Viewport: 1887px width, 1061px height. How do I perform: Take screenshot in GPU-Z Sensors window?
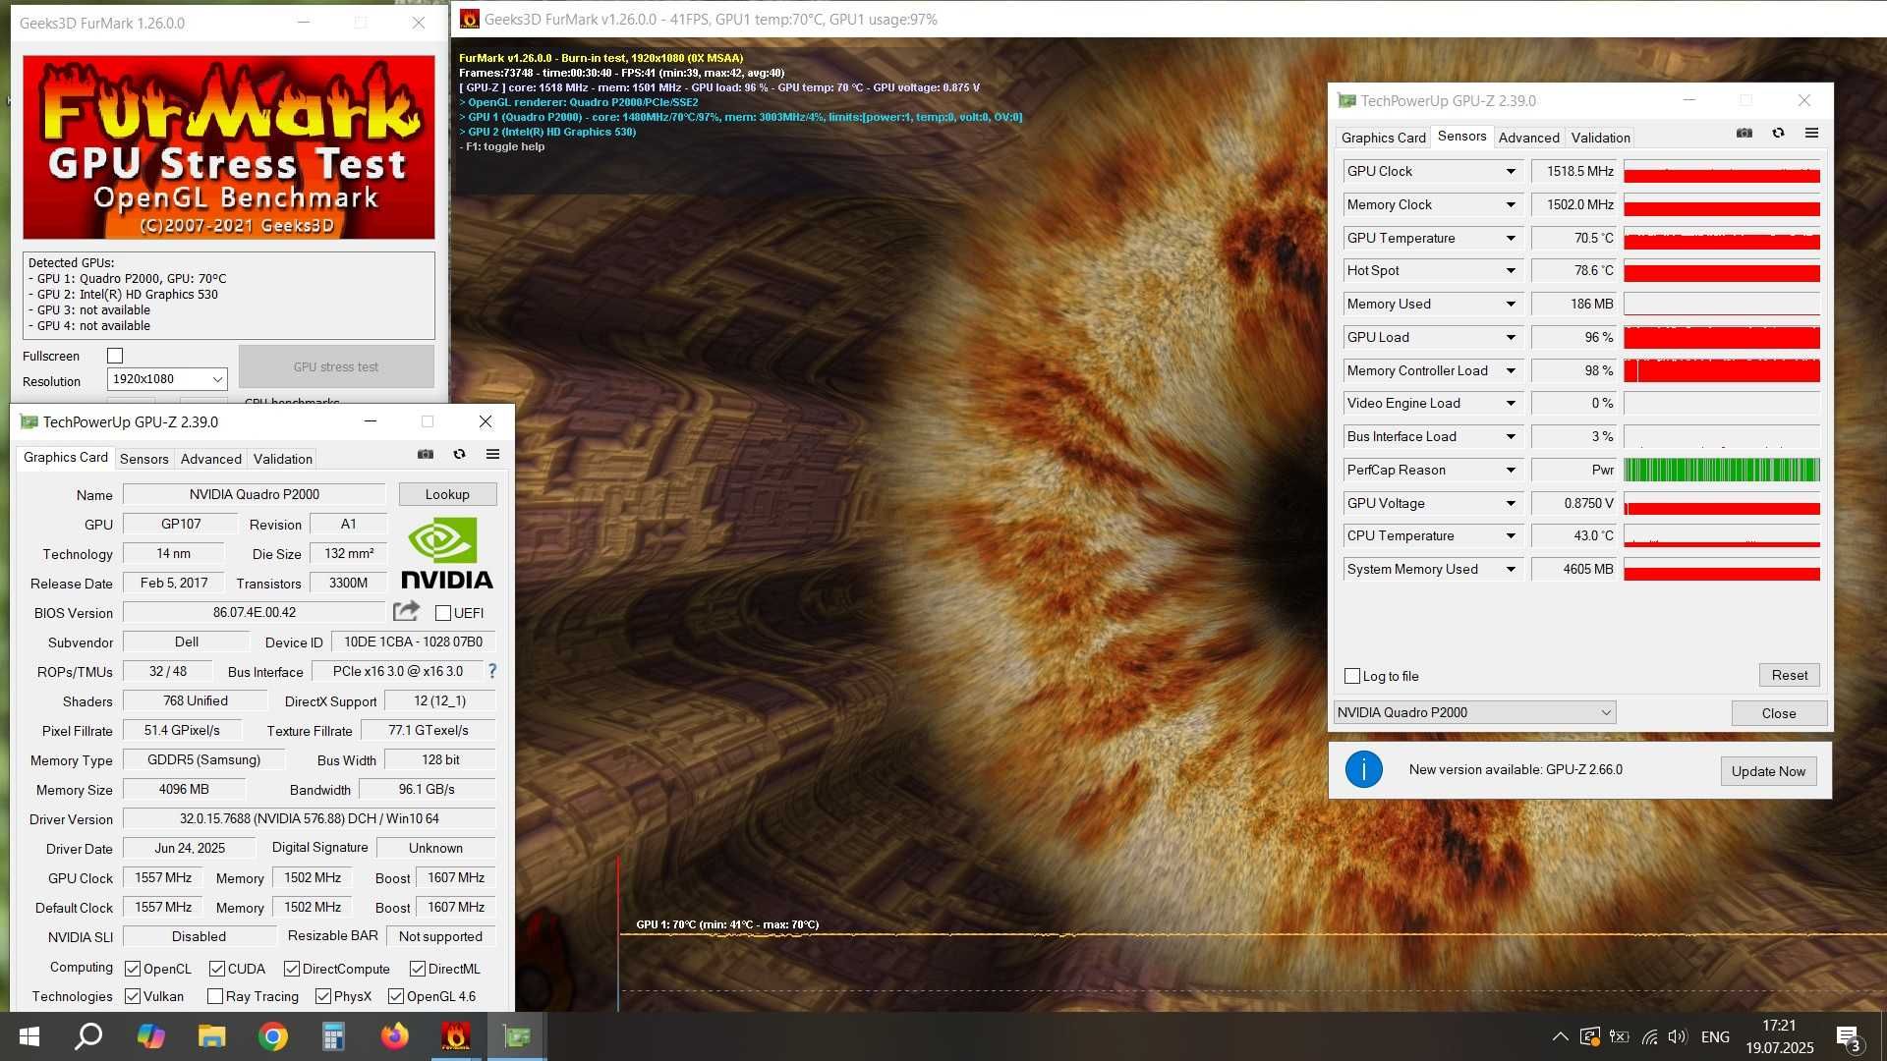coord(1744,134)
